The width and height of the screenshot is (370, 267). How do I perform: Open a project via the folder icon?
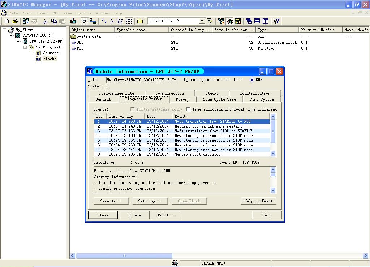(x=14, y=21)
